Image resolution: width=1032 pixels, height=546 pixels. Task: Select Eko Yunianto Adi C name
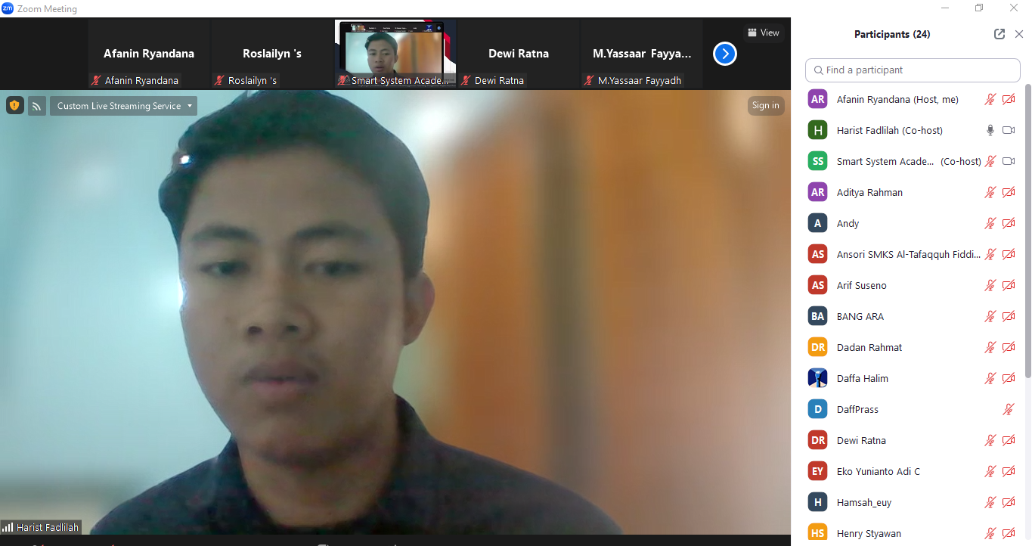click(x=879, y=471)
